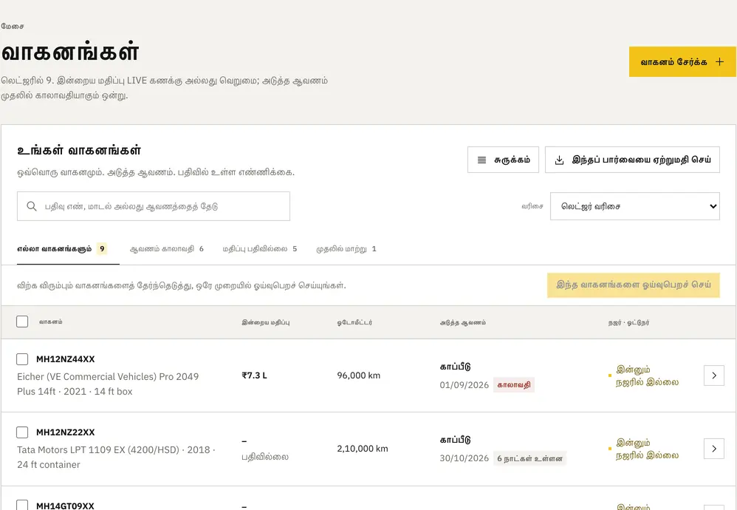
Task: Click the Tata Motors LPT 1109 description
Action: pyautogui.click(x=116, y=458)
